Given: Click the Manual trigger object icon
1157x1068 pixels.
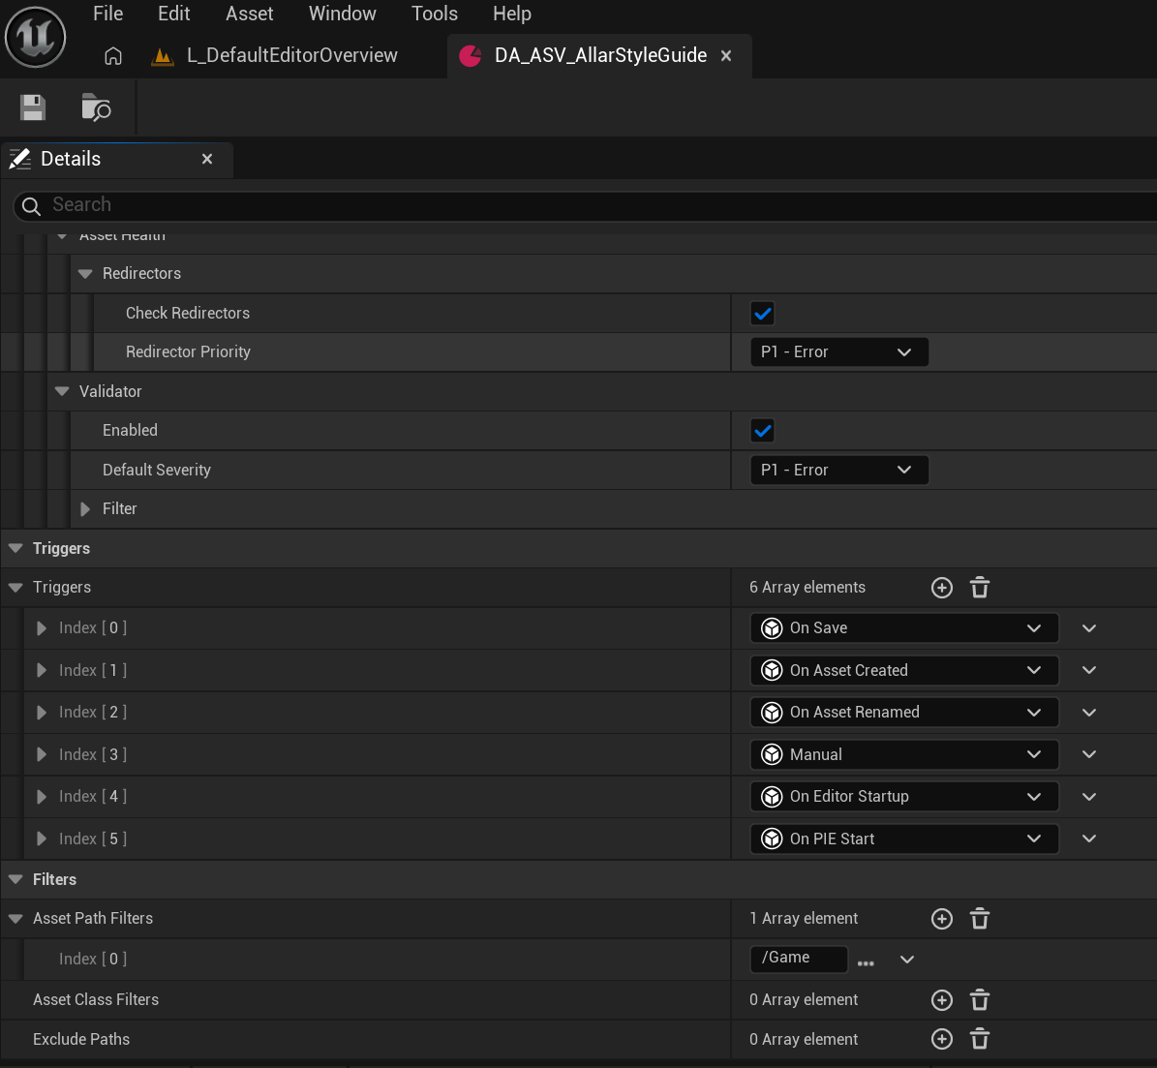Looking at the screenshot, I should pos(772,754).
